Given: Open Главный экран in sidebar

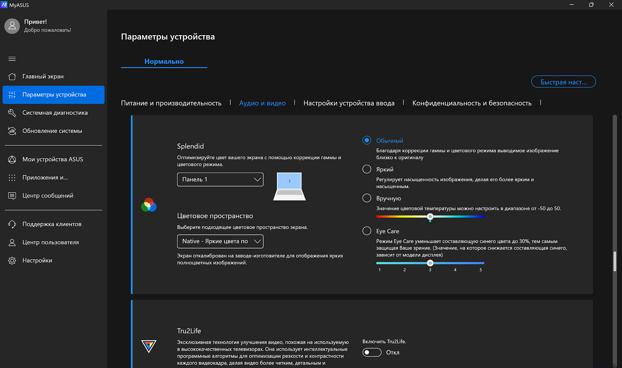Looking at the screenshot, I should pyautogui.click(x=54, y=76).
